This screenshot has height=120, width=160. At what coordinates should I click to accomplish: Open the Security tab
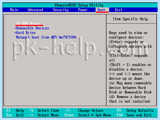(x=61, y=10)
